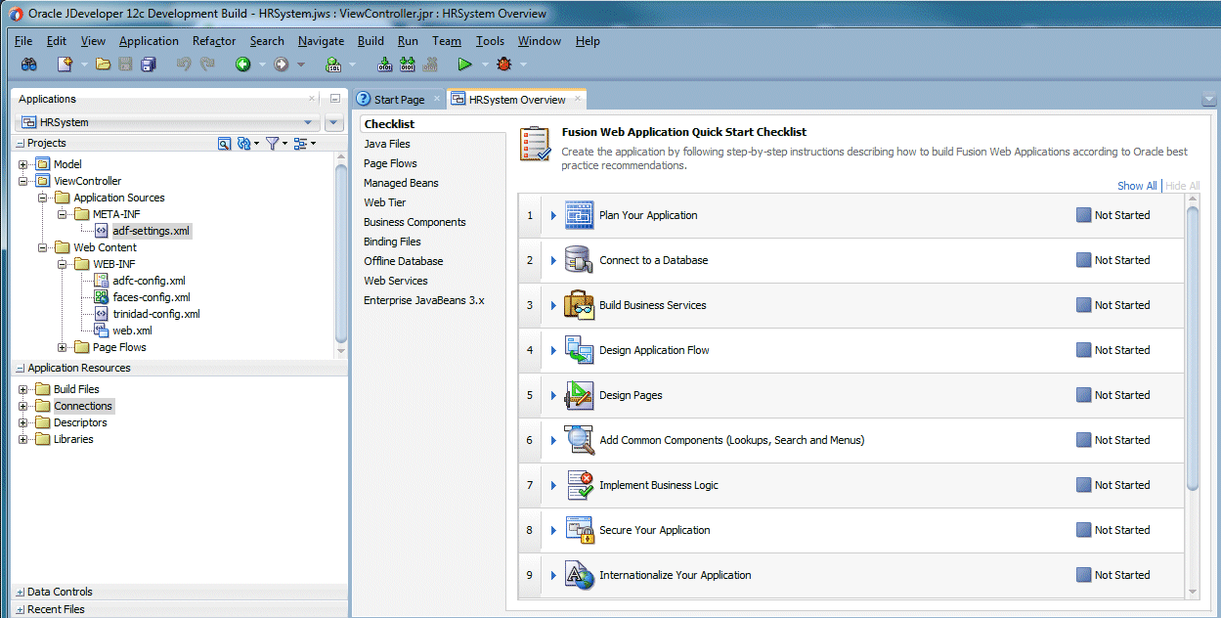The image size is (1221, 618).
Task: Open the Navigate menu
Action: (x=321, y=41)
